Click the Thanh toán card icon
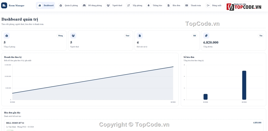Screen dimensions: 268x131 (187, 5)
